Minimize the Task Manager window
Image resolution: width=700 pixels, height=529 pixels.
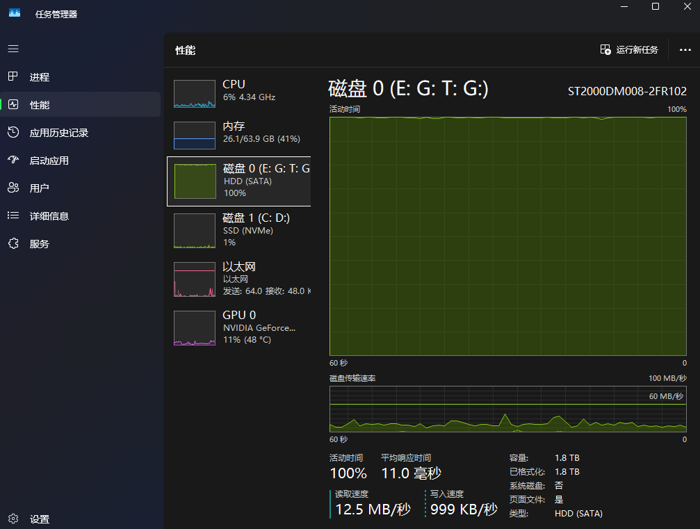[x=624, y=7]
